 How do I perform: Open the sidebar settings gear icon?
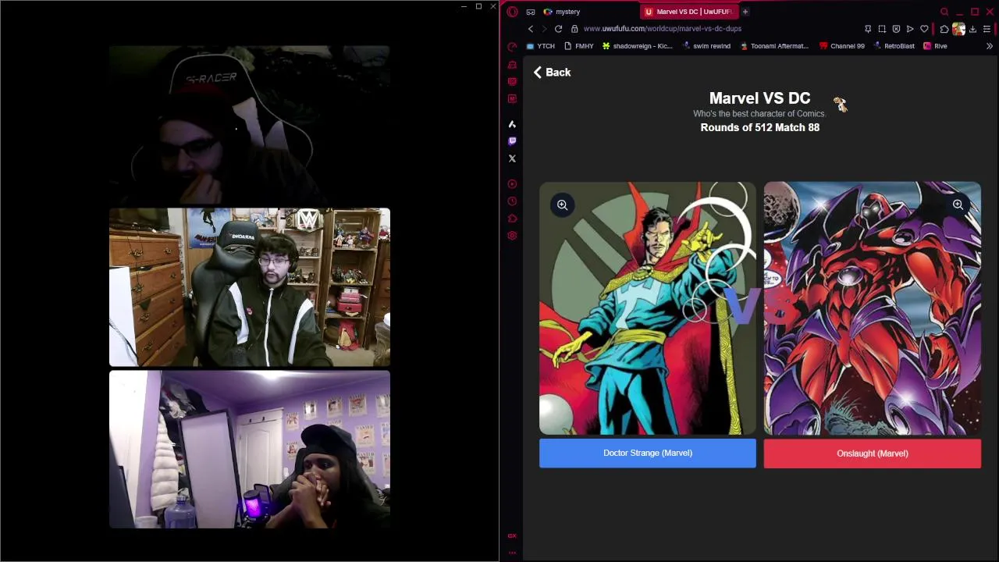(x=512, y=236)
